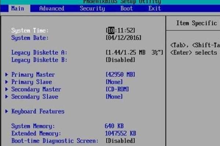This screenshot has width=220, height=146.
Task: Click the CD-ROM value
Action: pyautogui.click(x=117, y=89)
